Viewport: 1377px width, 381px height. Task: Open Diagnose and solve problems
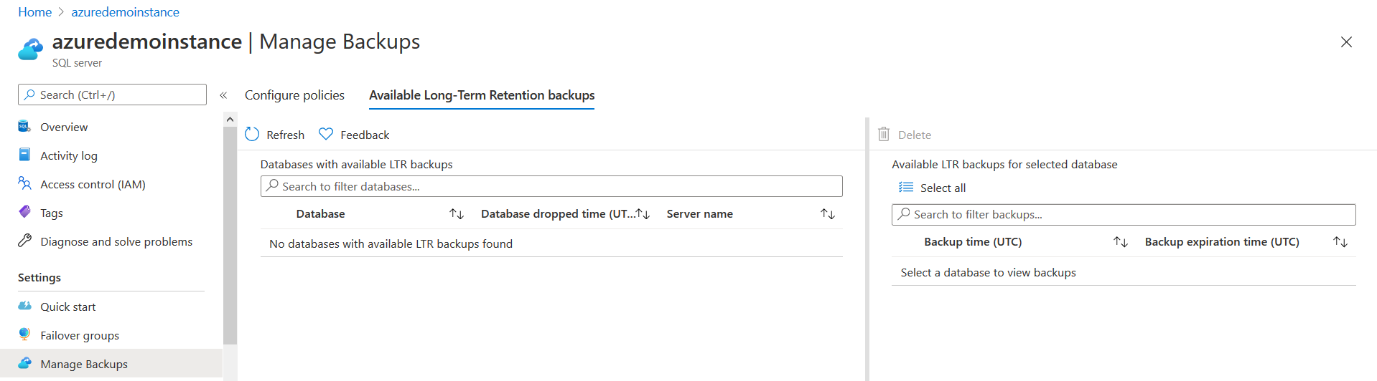coord(116,242)
